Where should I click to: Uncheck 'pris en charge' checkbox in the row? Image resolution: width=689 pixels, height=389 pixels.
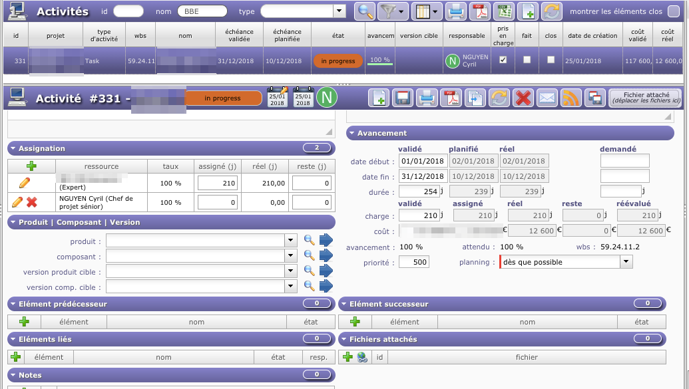click(x=503, y=60)
